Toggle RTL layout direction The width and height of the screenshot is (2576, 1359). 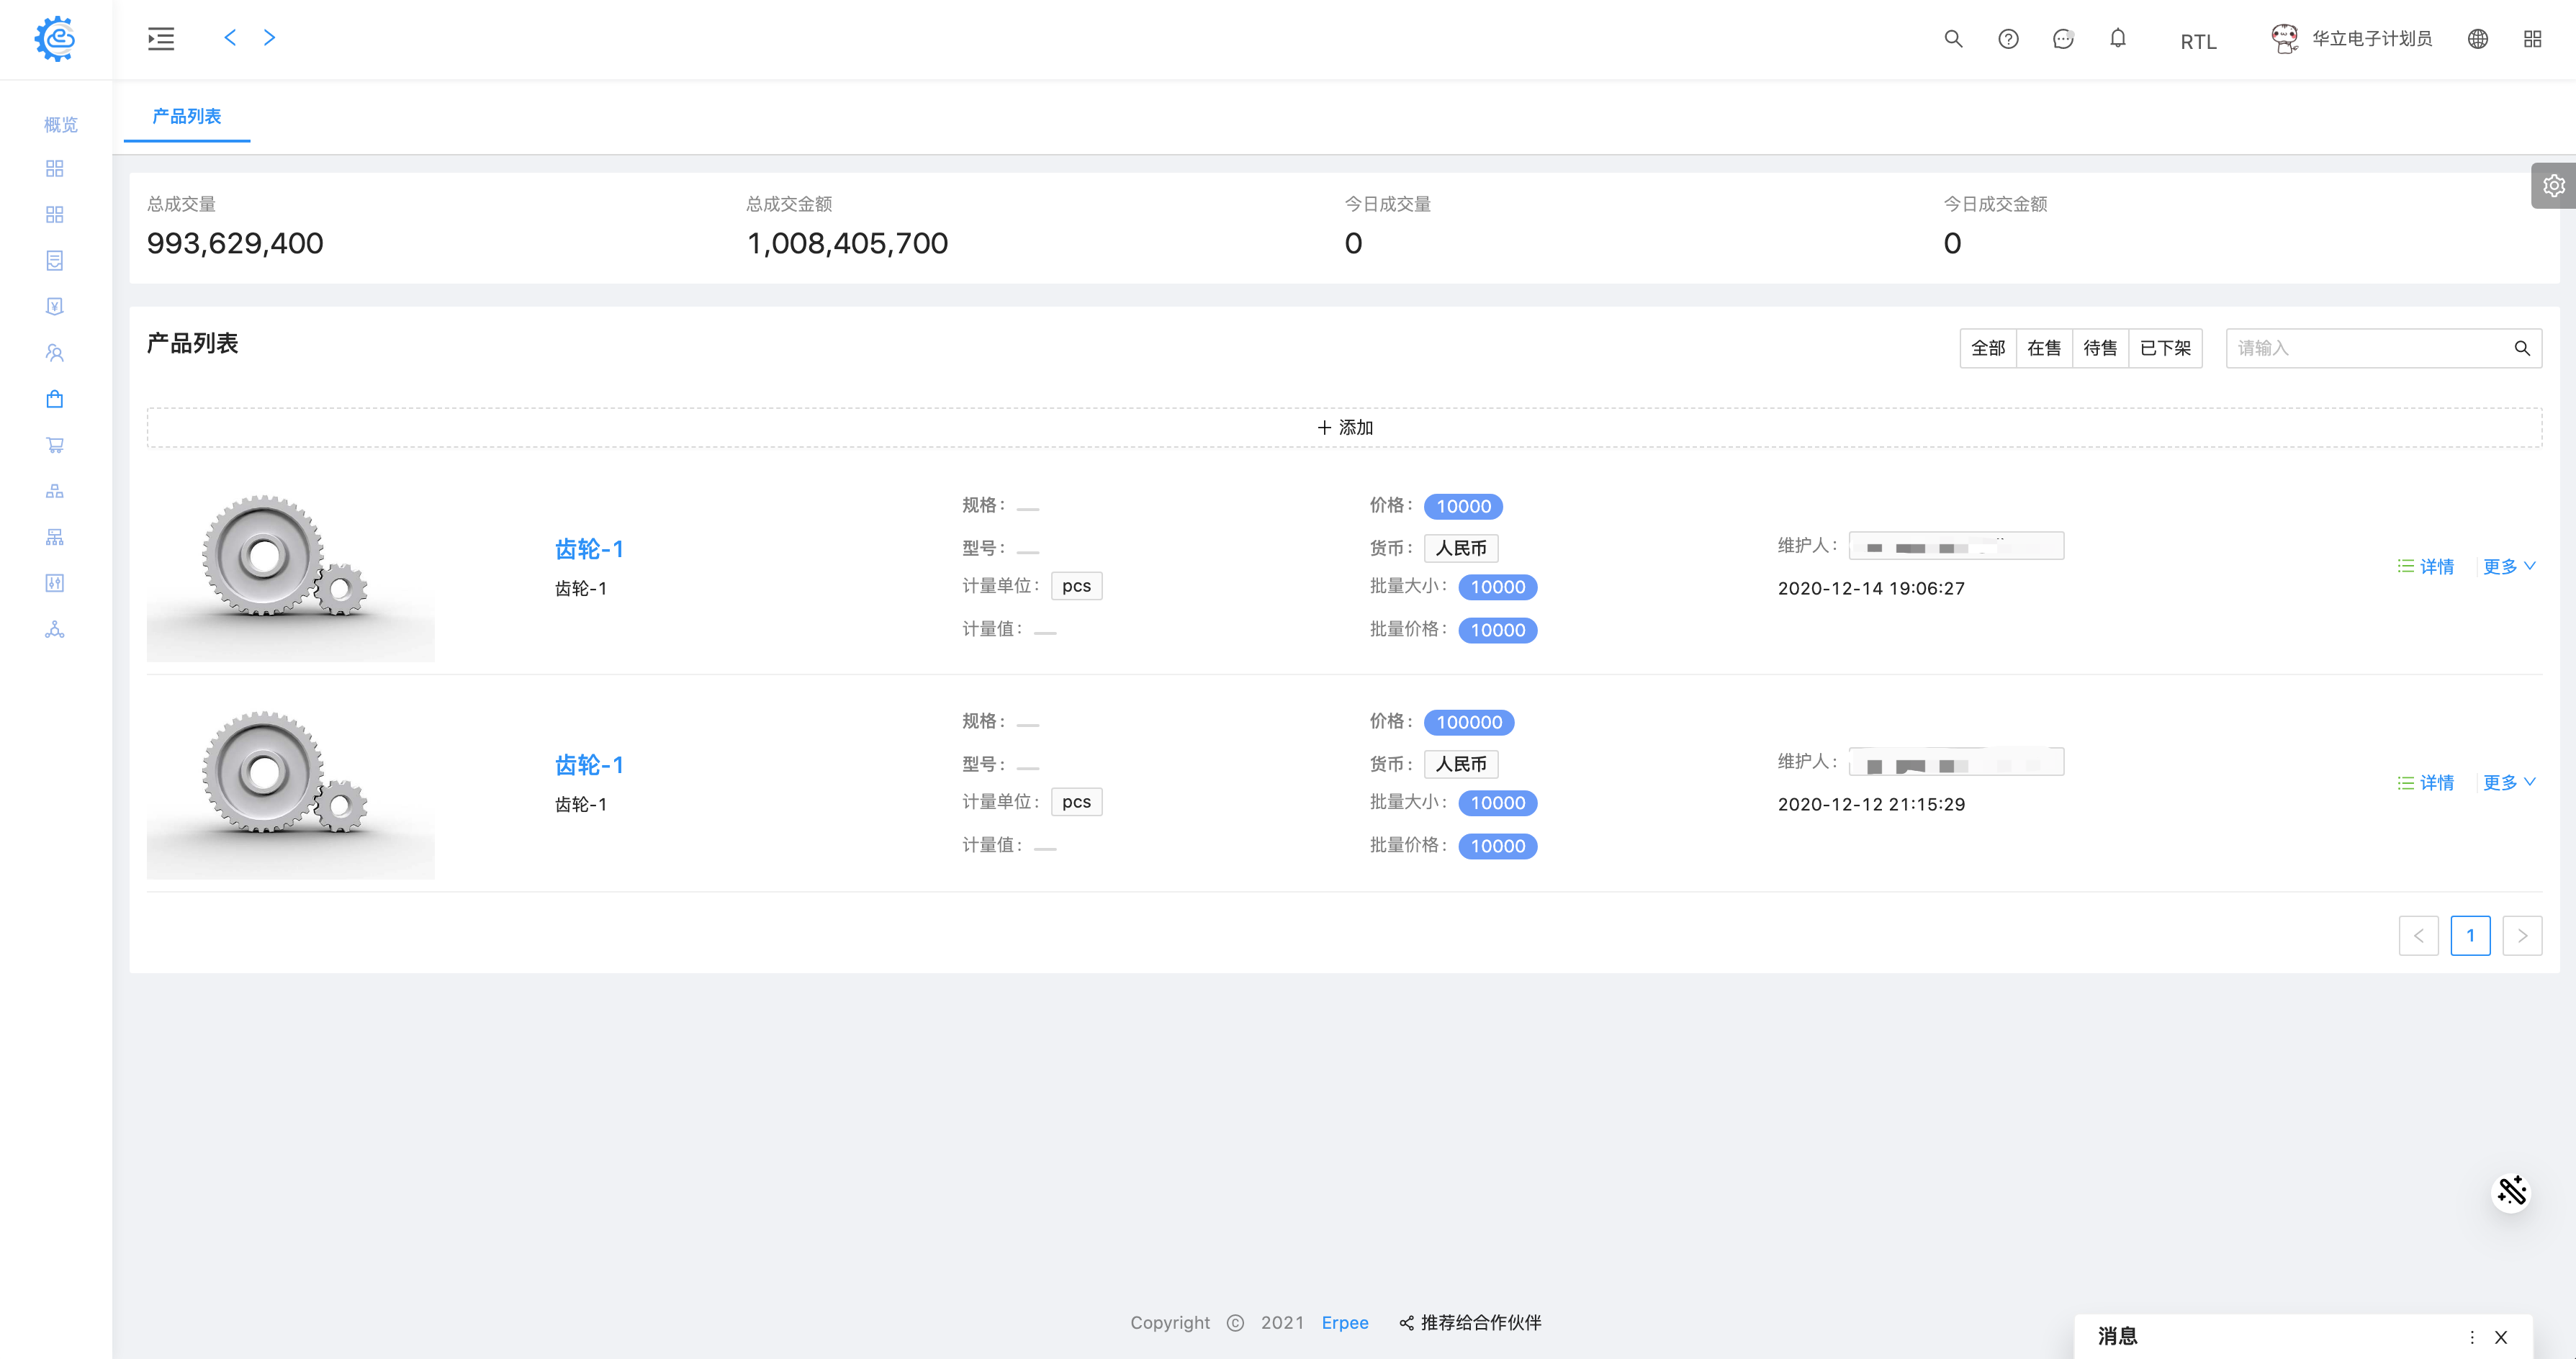2198,42
